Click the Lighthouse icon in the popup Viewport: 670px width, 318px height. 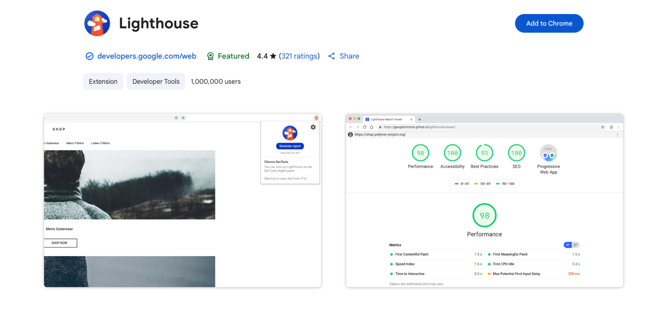(x=290, y=133)
